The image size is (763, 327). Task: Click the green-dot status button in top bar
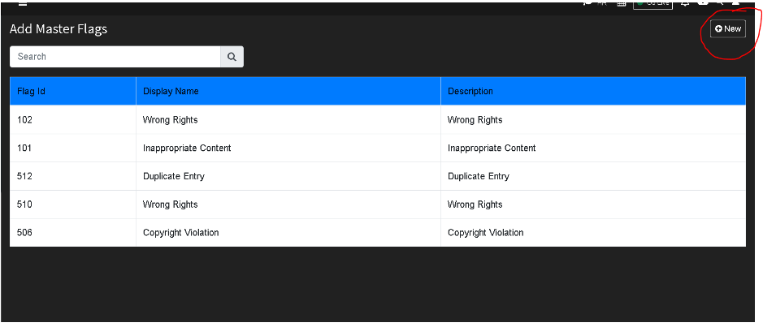tap(652, 6)
